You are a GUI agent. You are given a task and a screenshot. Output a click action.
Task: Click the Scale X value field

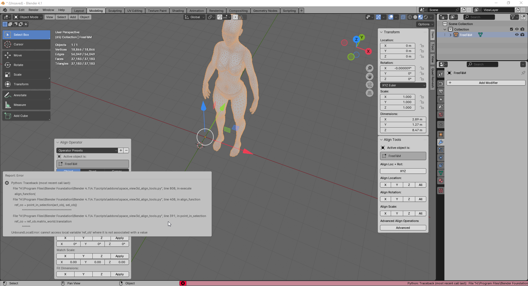coord(398,97)
